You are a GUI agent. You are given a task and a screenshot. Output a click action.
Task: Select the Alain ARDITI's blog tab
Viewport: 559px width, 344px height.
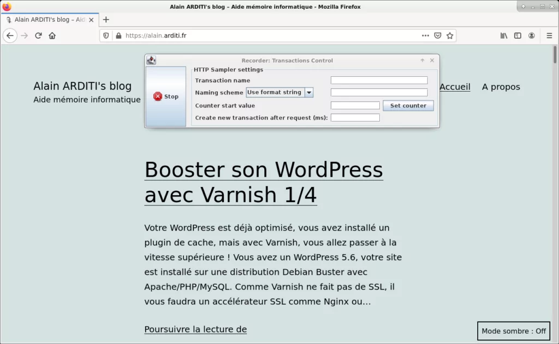click(50, 20)
